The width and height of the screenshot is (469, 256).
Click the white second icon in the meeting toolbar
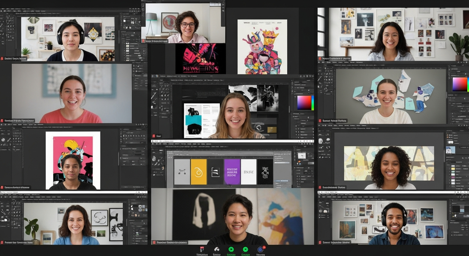(x=217, y=249)
